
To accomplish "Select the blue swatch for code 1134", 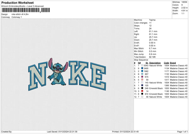I will (x=142, y=68).
